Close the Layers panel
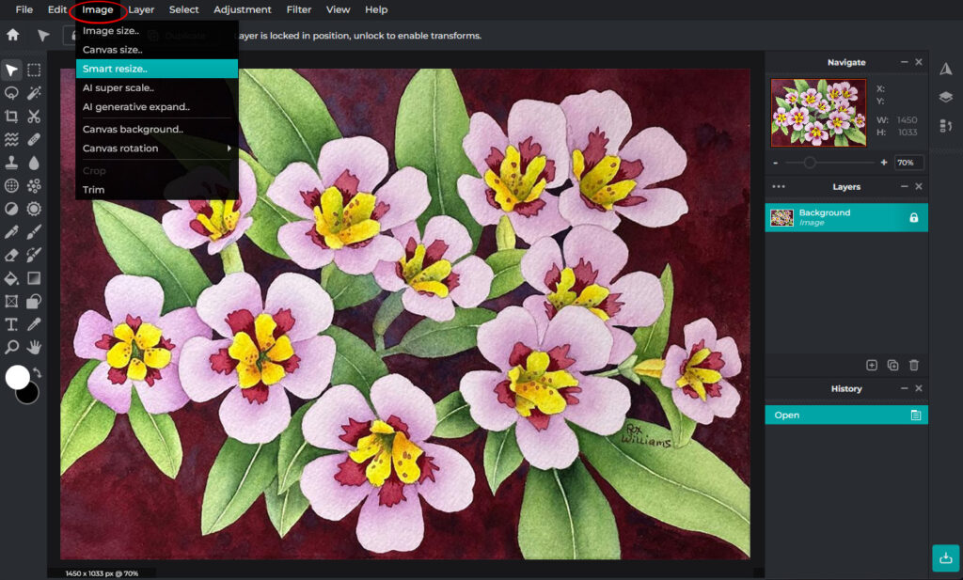 coord(919,186)
